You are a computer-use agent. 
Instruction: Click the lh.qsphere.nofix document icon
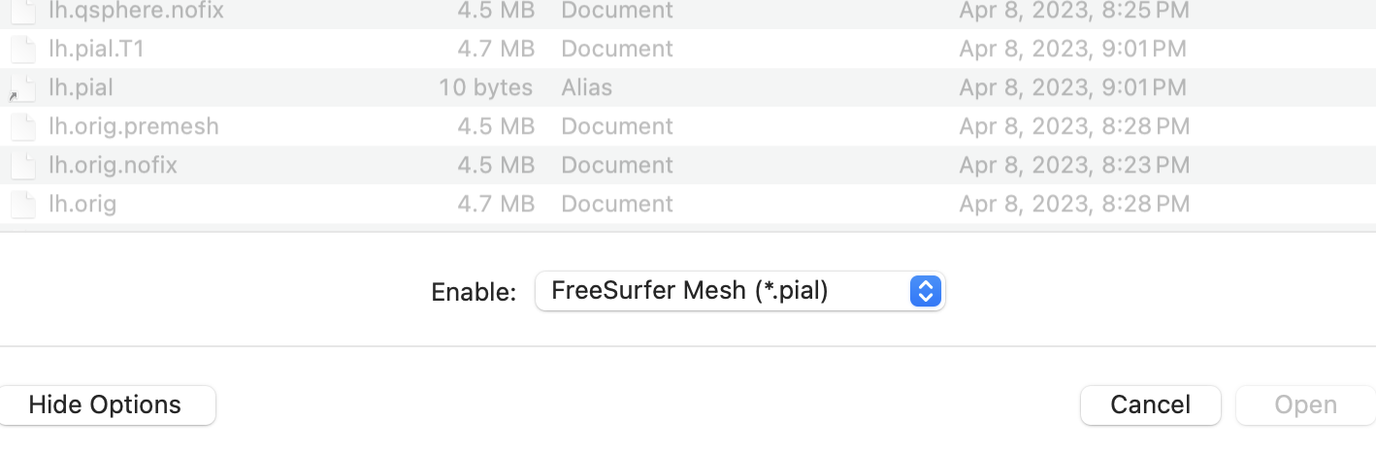pyautogui.click(x=23, y=12)
